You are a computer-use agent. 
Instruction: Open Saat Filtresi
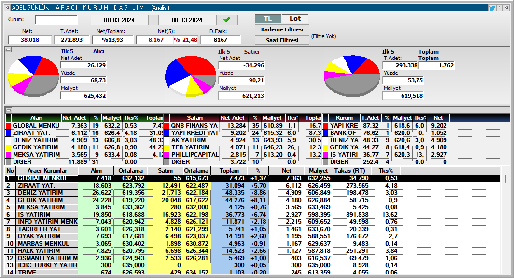pyautogui.click(x=282, y=40)
